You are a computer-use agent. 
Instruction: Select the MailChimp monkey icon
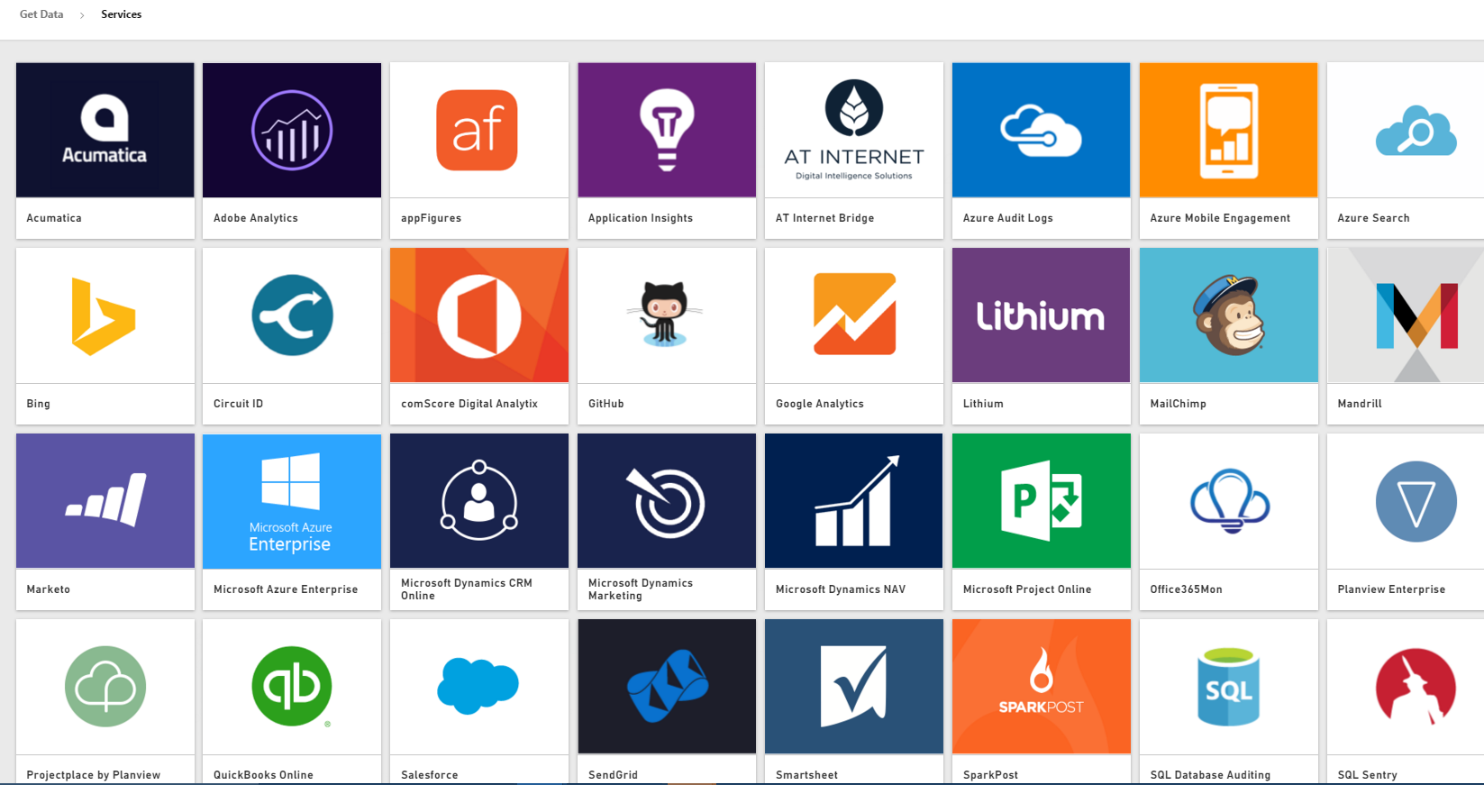pyautogui.click(x=1229, y=315)
